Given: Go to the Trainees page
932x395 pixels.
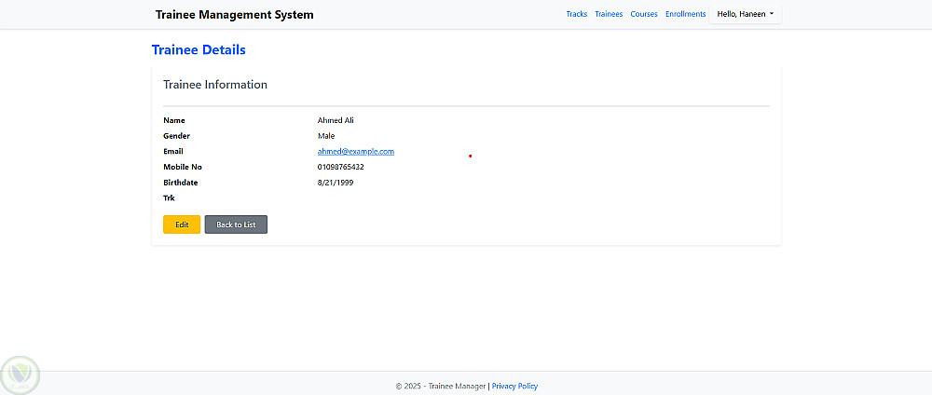Looking at the screenshot, I should click(609, 14).
